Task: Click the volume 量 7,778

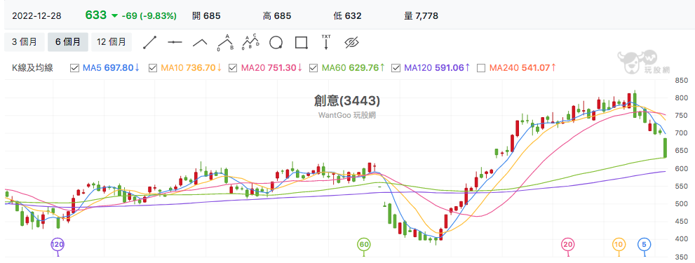Action: click(421, 16)
